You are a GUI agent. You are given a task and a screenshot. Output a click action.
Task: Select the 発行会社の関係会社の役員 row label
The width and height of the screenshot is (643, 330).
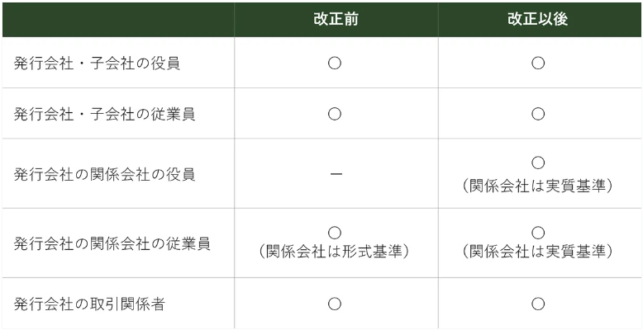click(105, 174)
